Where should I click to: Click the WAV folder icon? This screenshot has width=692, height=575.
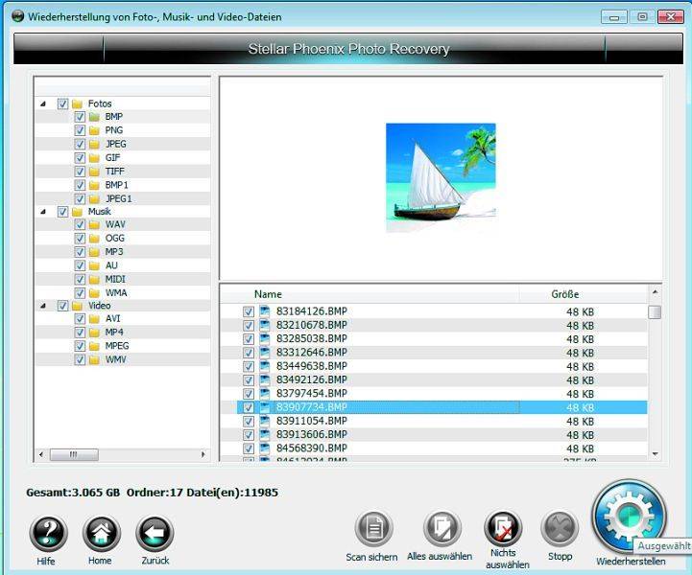[94, 224]
